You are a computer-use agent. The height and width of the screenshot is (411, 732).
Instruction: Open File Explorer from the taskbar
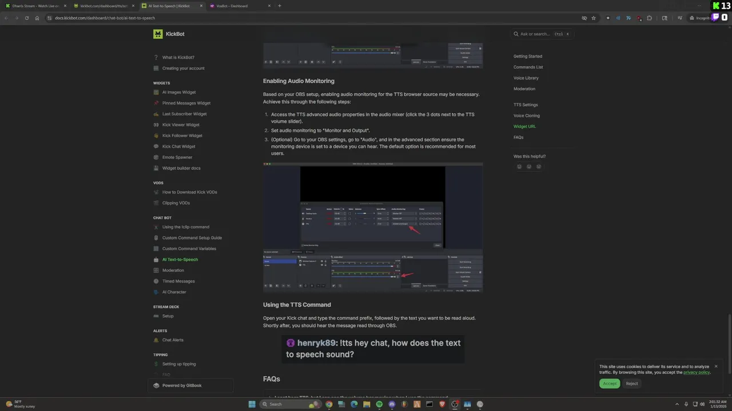367,404
